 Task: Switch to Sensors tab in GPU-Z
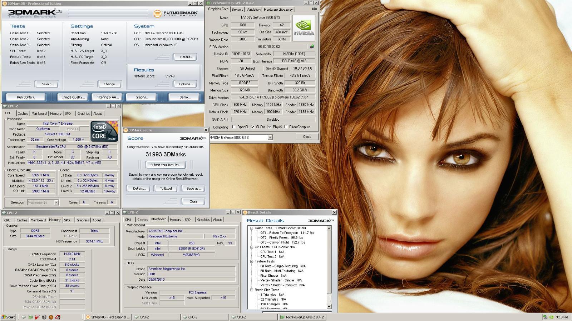237,10
